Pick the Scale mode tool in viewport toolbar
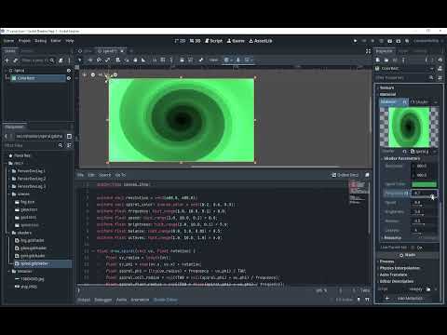The width and height of the screenshot is (447, 335). (107, 60)
